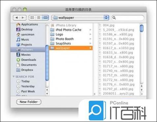157x122 pixels.
Task: Open the iPod Photo Cache folder
Action: click(71, 30)
